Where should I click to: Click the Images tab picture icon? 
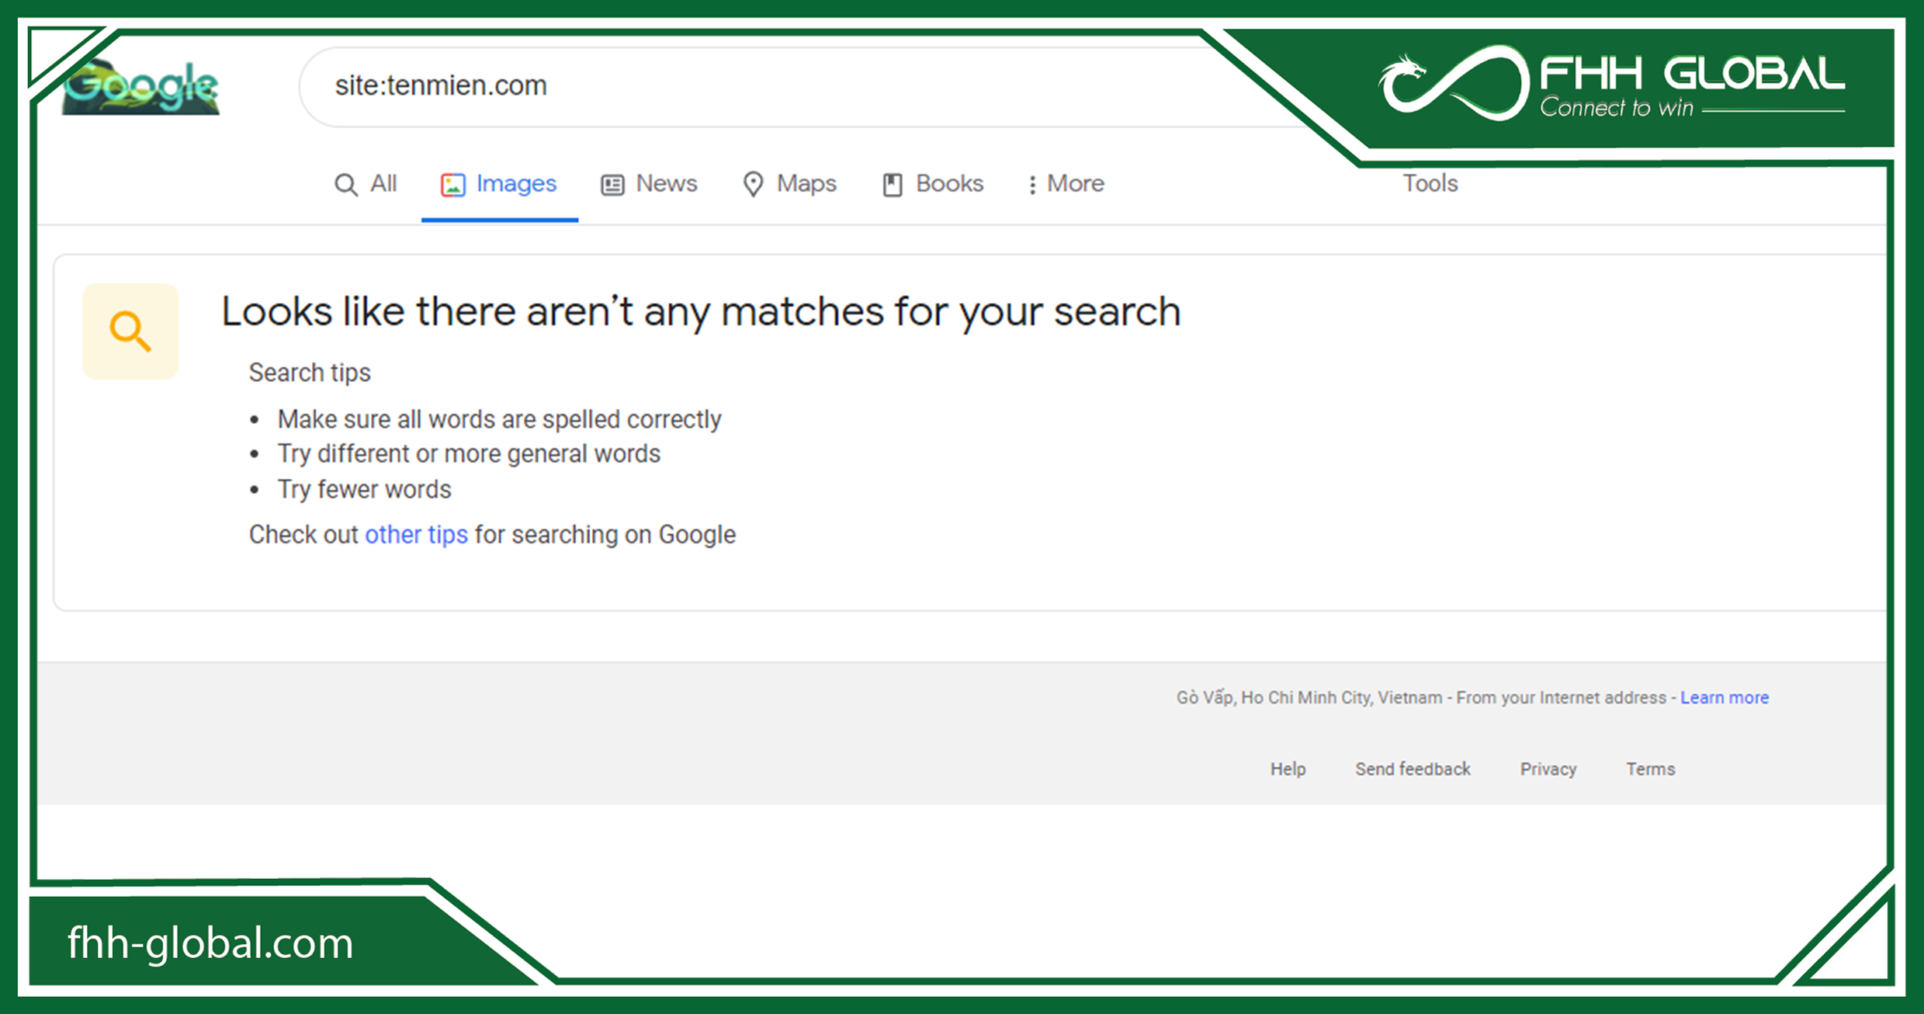(x=453, y=185)
